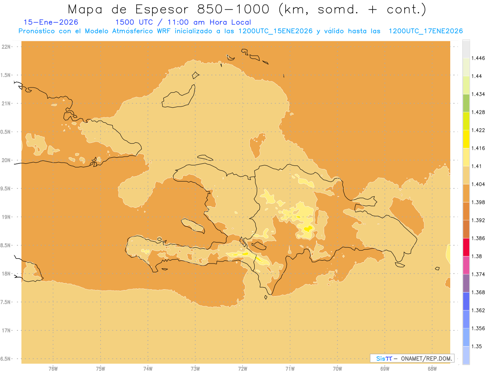Image resolution: width=485 pixels, height=374 pixels.
Task: Click the colorbar value 1.356
Action: click(479, 328)
